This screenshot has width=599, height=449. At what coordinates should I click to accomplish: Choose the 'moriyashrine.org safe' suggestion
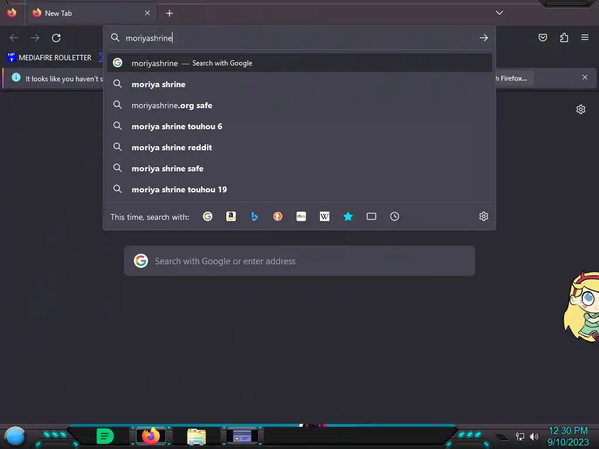tap(299, 105)
